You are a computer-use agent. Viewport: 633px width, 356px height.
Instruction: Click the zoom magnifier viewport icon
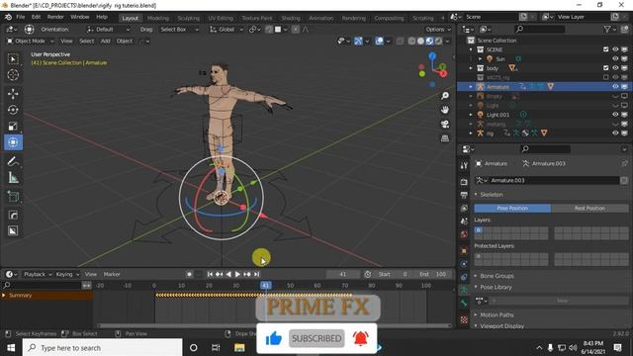coord(445,96)
